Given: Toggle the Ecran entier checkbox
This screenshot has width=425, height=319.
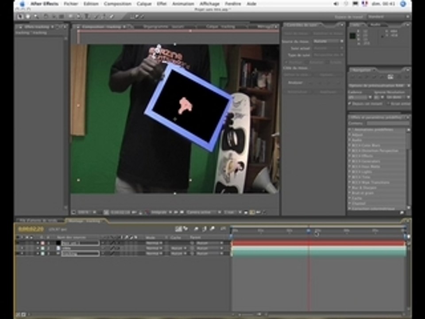Looking at the screenshot, I should pyautogui.click(x=388, y=104).
